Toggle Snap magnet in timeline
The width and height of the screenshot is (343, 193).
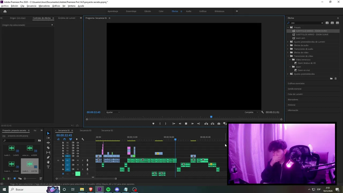64,139
